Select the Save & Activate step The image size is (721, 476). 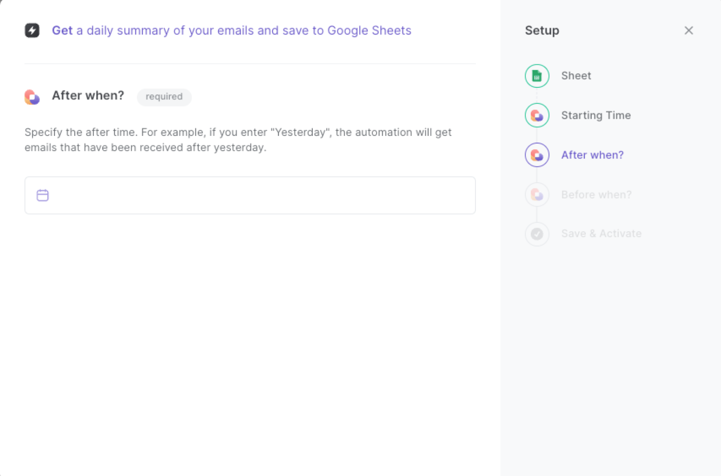601,234
